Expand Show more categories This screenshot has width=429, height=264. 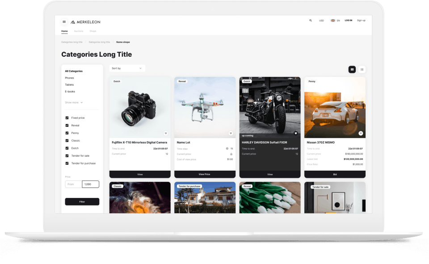tap(74, 103)
